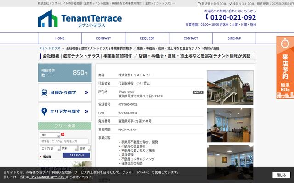The width and height of the screenshot is (294, 183).
Task: Click the 沿線から探す search-by-line button
Action: pyautogui.click(x=65, y=92)
